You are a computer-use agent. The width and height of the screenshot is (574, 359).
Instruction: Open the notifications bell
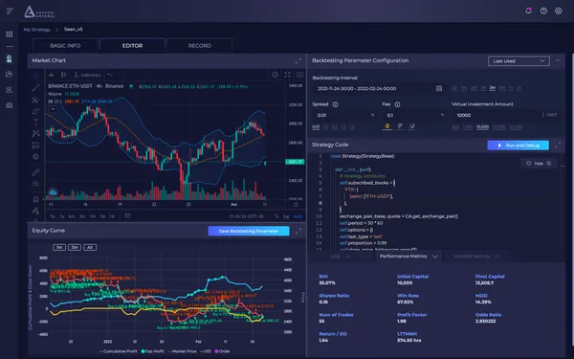(528, 11)
